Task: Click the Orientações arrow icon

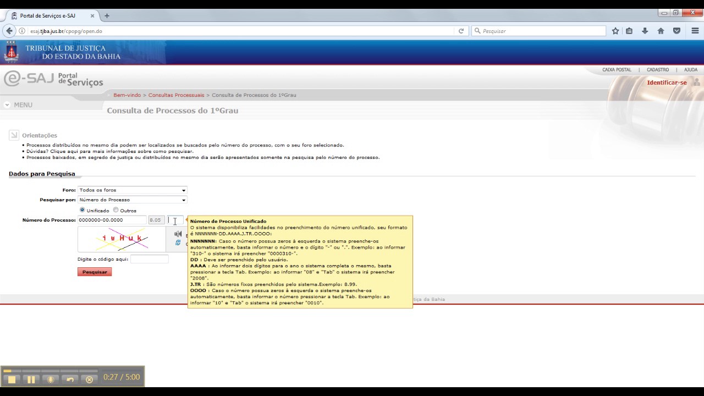Action: pos(14,135)
